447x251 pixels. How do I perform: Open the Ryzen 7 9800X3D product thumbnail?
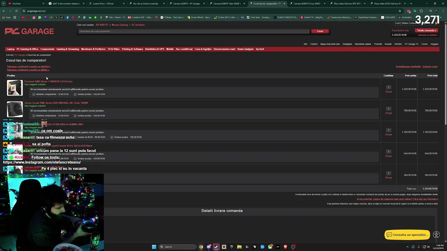[15, 88]
